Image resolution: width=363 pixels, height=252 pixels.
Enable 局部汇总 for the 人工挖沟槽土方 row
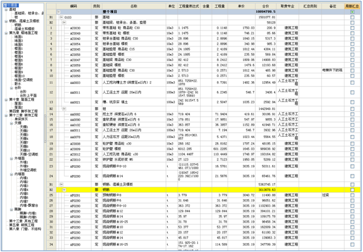click(352, 83)
